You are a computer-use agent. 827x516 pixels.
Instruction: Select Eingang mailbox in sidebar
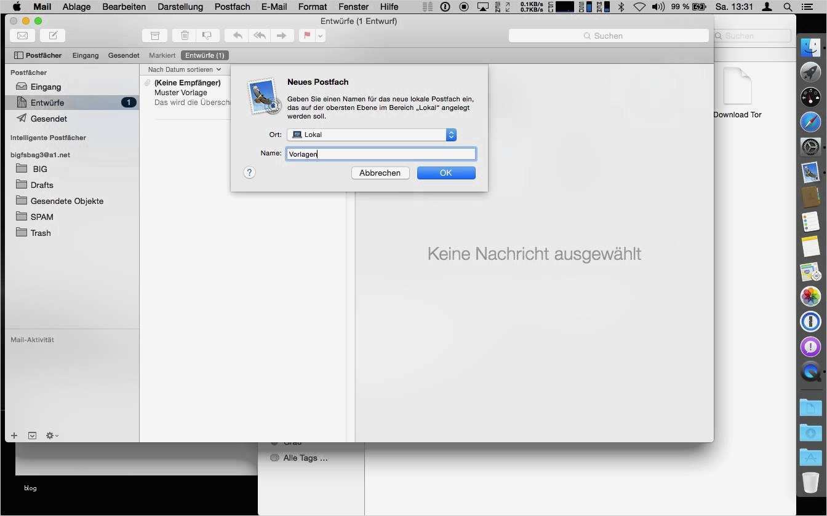pyautogui.click(x=71, y=87)
